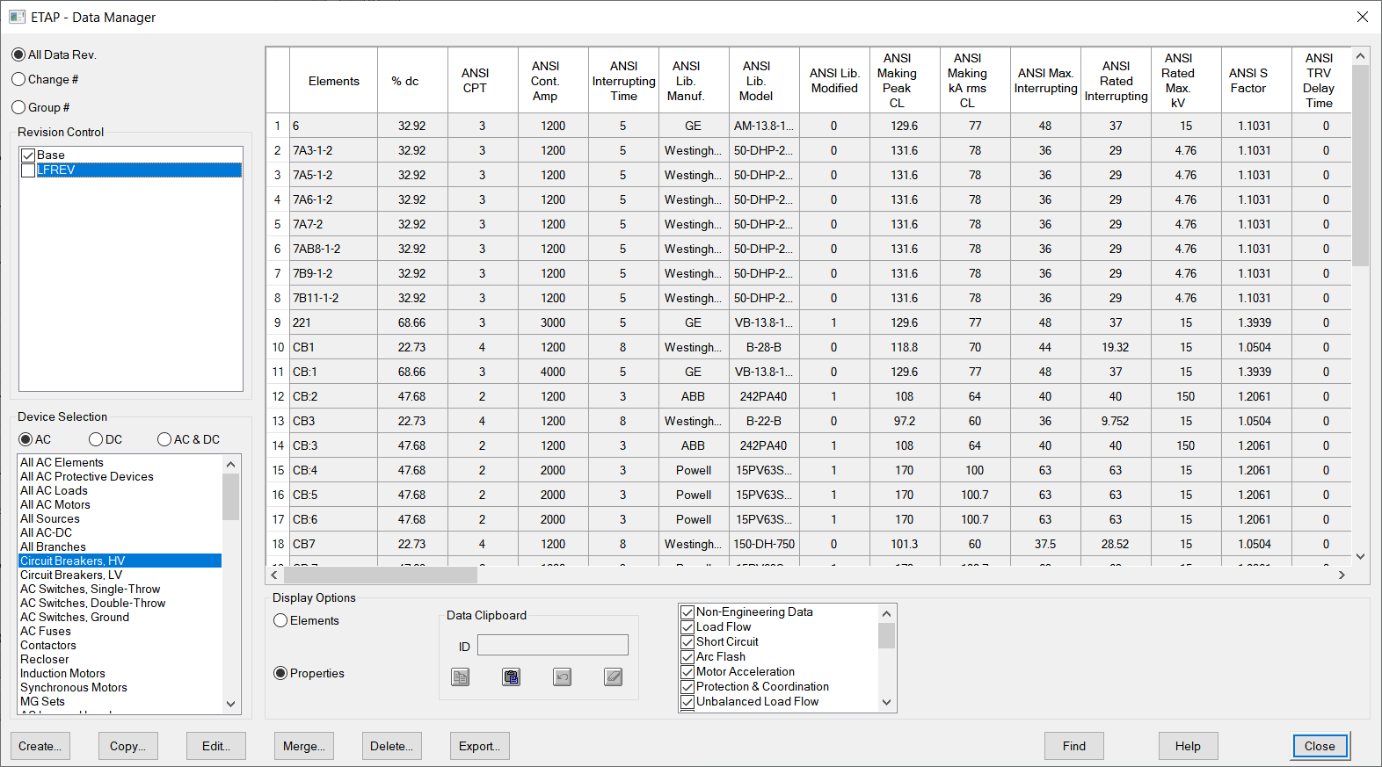
Task: Click the ETAP icon in the title bar
Action: point(17,17)
